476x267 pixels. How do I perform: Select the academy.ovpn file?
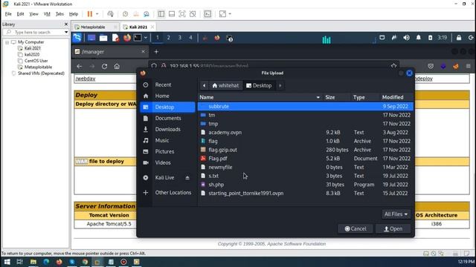click(x=306, y=133)
